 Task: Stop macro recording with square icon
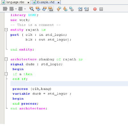point(101,9)
